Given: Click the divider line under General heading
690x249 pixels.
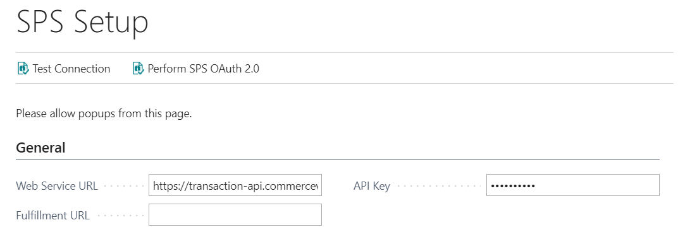Looking at the screenshot, I should pos(338,159).
